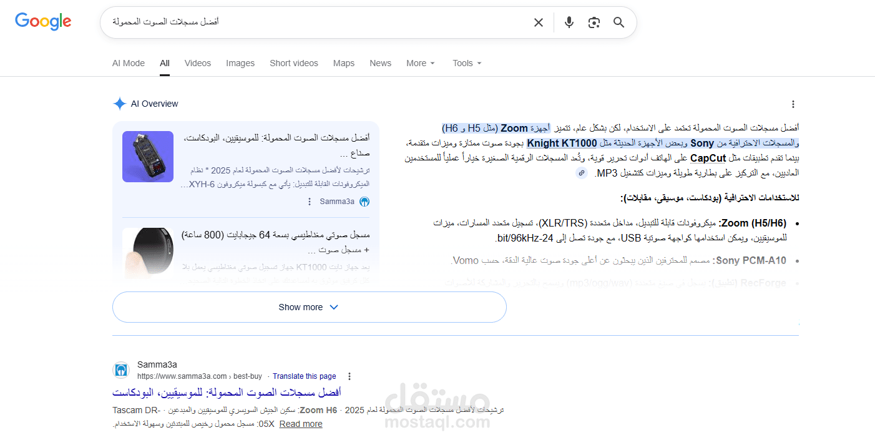Expand AI Overview with Show more
This screenshot has height=440, width=875.
click(309, 307)
